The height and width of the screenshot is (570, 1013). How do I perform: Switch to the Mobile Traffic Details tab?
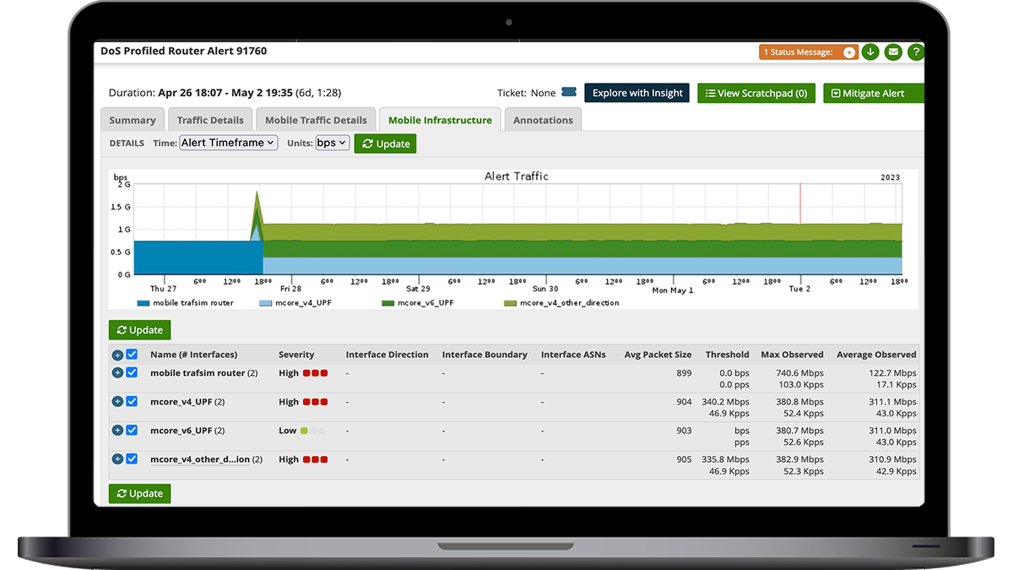tap(316, 119)
